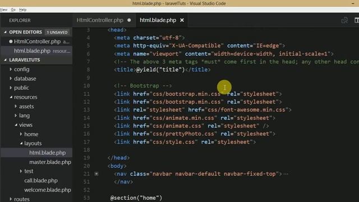
Task: Expand the database folder
Action: (11, 79)
